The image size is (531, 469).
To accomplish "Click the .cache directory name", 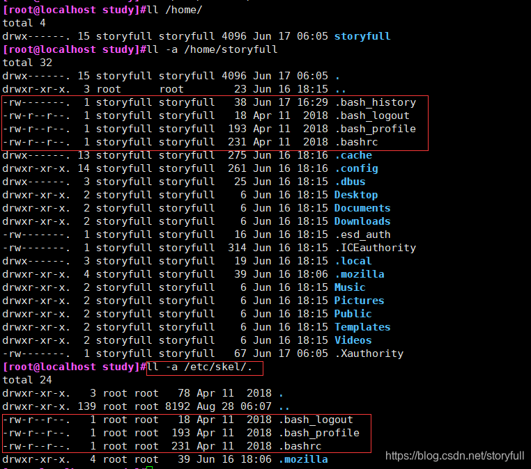I will click(x=353, y=155).
